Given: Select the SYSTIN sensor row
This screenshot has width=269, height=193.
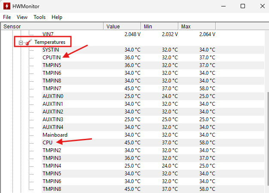Looking at the screenshot, I should (153, 50).
